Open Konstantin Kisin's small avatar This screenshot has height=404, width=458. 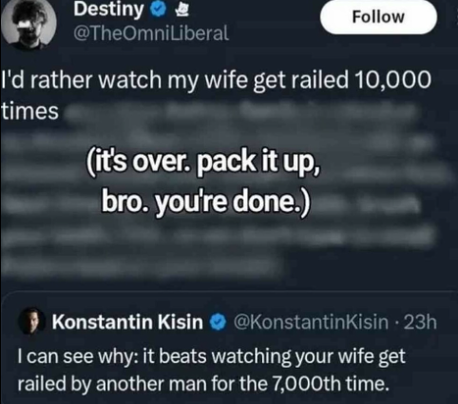pos(32,321)
